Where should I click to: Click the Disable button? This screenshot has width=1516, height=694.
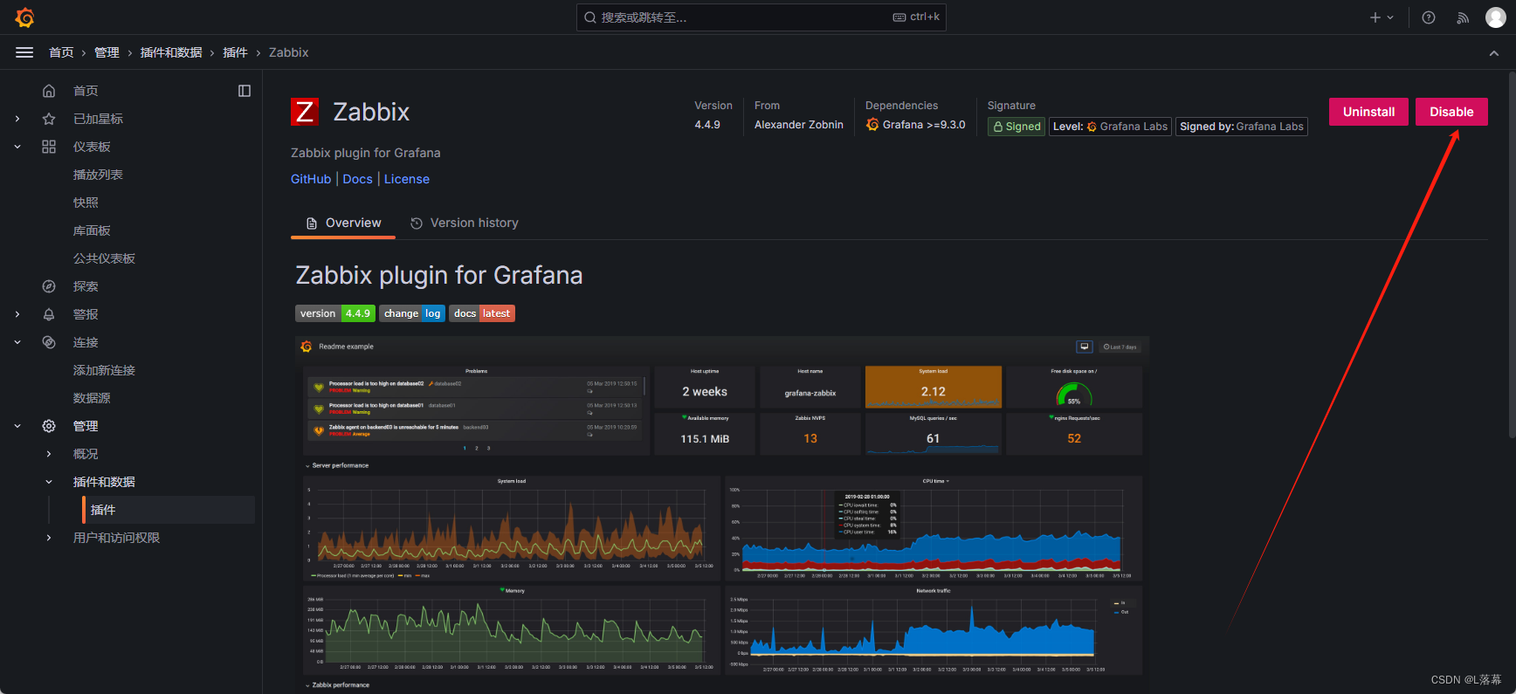point(1451,112)
